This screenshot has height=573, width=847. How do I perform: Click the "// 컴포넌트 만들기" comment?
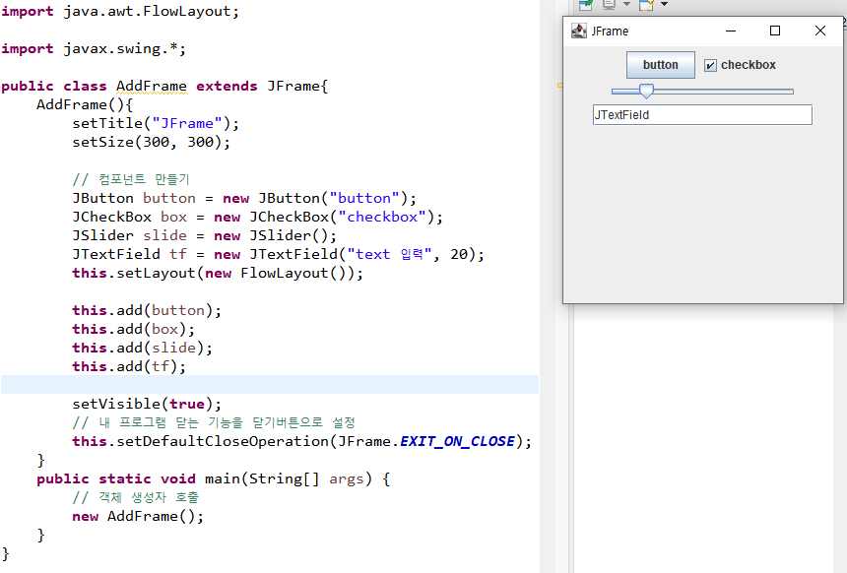[131, 179]
